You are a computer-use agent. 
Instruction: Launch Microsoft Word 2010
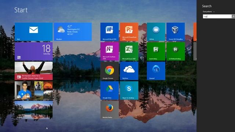coord(109,32)
